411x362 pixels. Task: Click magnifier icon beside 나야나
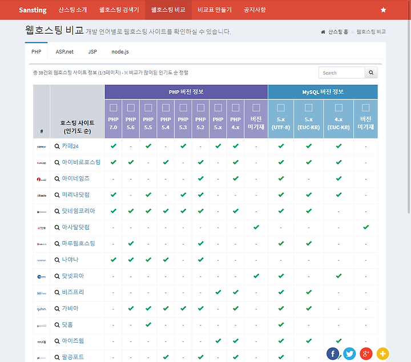click(x=57, y=260)
